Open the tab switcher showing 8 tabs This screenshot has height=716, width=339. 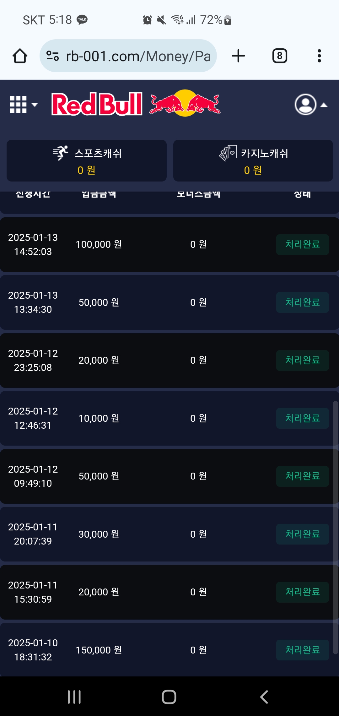pyautogui.click(x=280, y=56)
